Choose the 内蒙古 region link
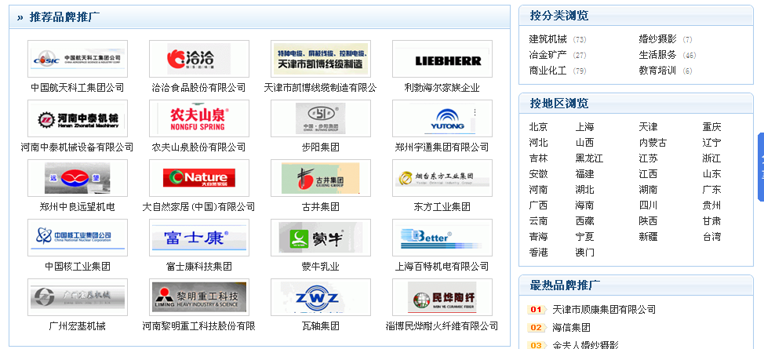 653,143
